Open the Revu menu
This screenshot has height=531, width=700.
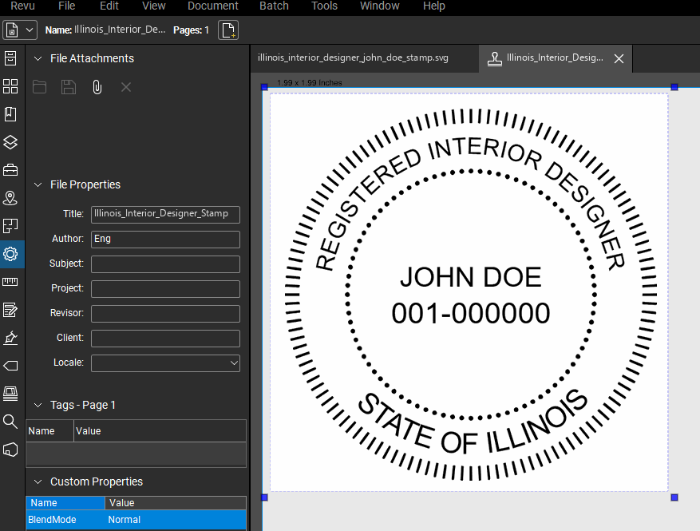coord(23,6)
